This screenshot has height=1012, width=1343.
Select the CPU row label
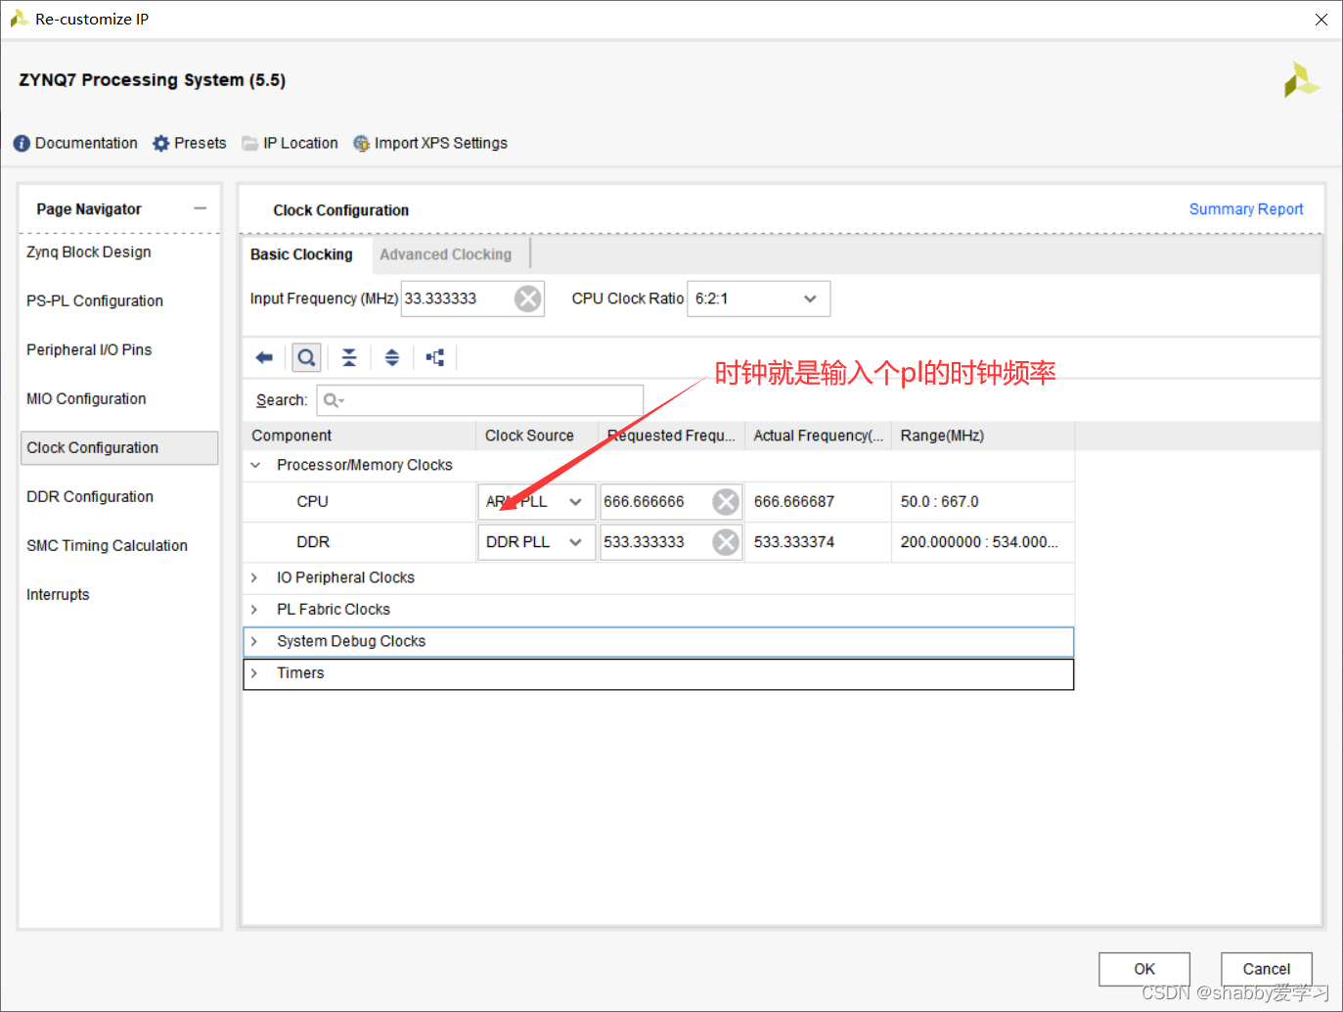[x=313, y=502]
